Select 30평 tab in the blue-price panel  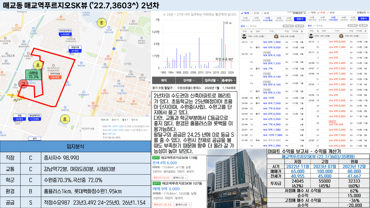tap(256, 19)
